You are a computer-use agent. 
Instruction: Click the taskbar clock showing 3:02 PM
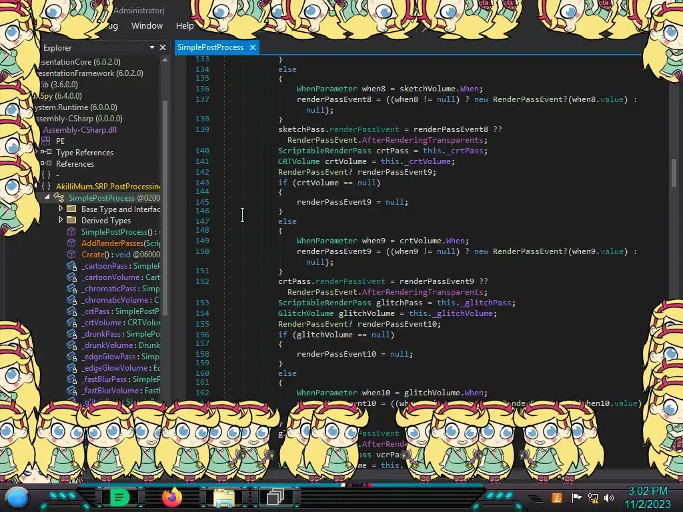648,491
